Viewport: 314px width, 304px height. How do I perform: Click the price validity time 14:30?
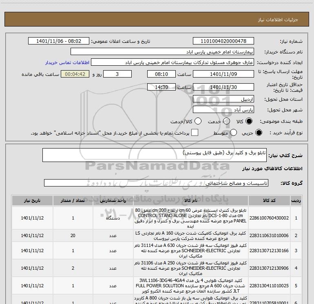(x=161, y=87)
